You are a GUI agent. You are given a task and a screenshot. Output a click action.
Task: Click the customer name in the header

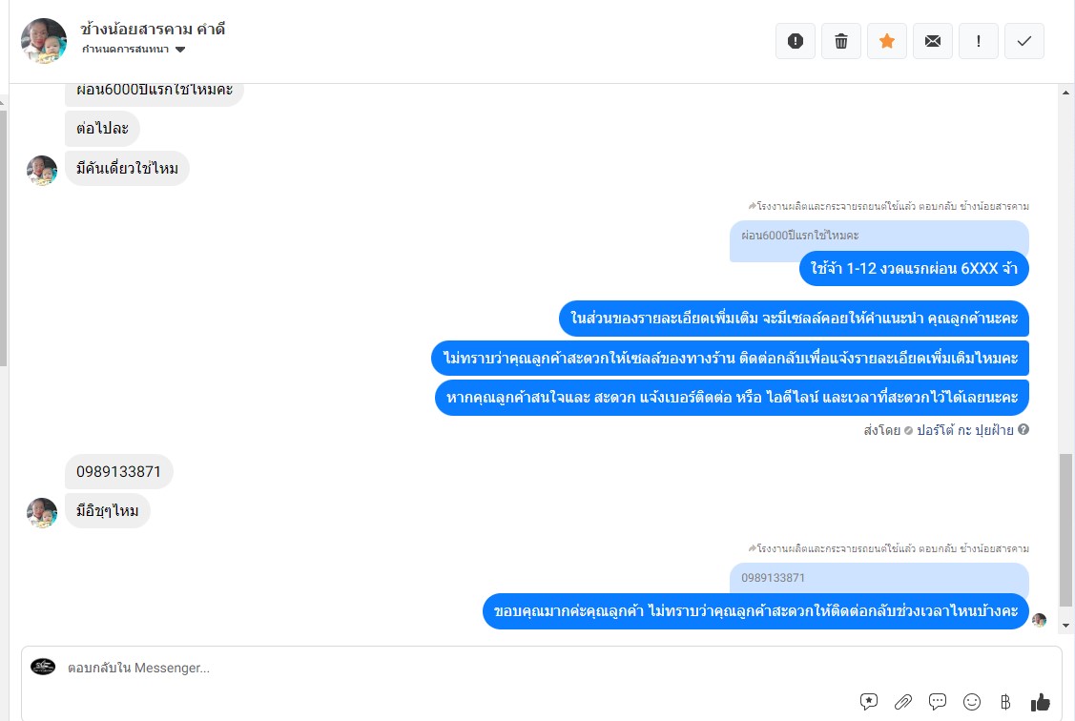tap(153, 30)
